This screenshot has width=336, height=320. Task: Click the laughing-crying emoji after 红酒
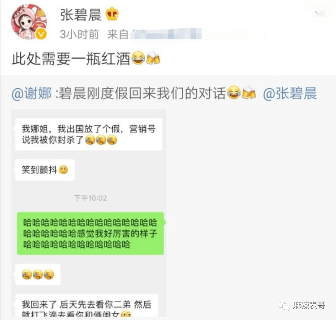[x=138, y=58]
